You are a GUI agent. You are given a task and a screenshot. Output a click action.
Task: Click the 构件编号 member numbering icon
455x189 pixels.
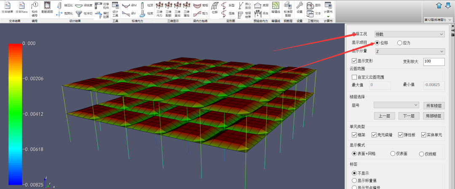click(x=35, y=9)
